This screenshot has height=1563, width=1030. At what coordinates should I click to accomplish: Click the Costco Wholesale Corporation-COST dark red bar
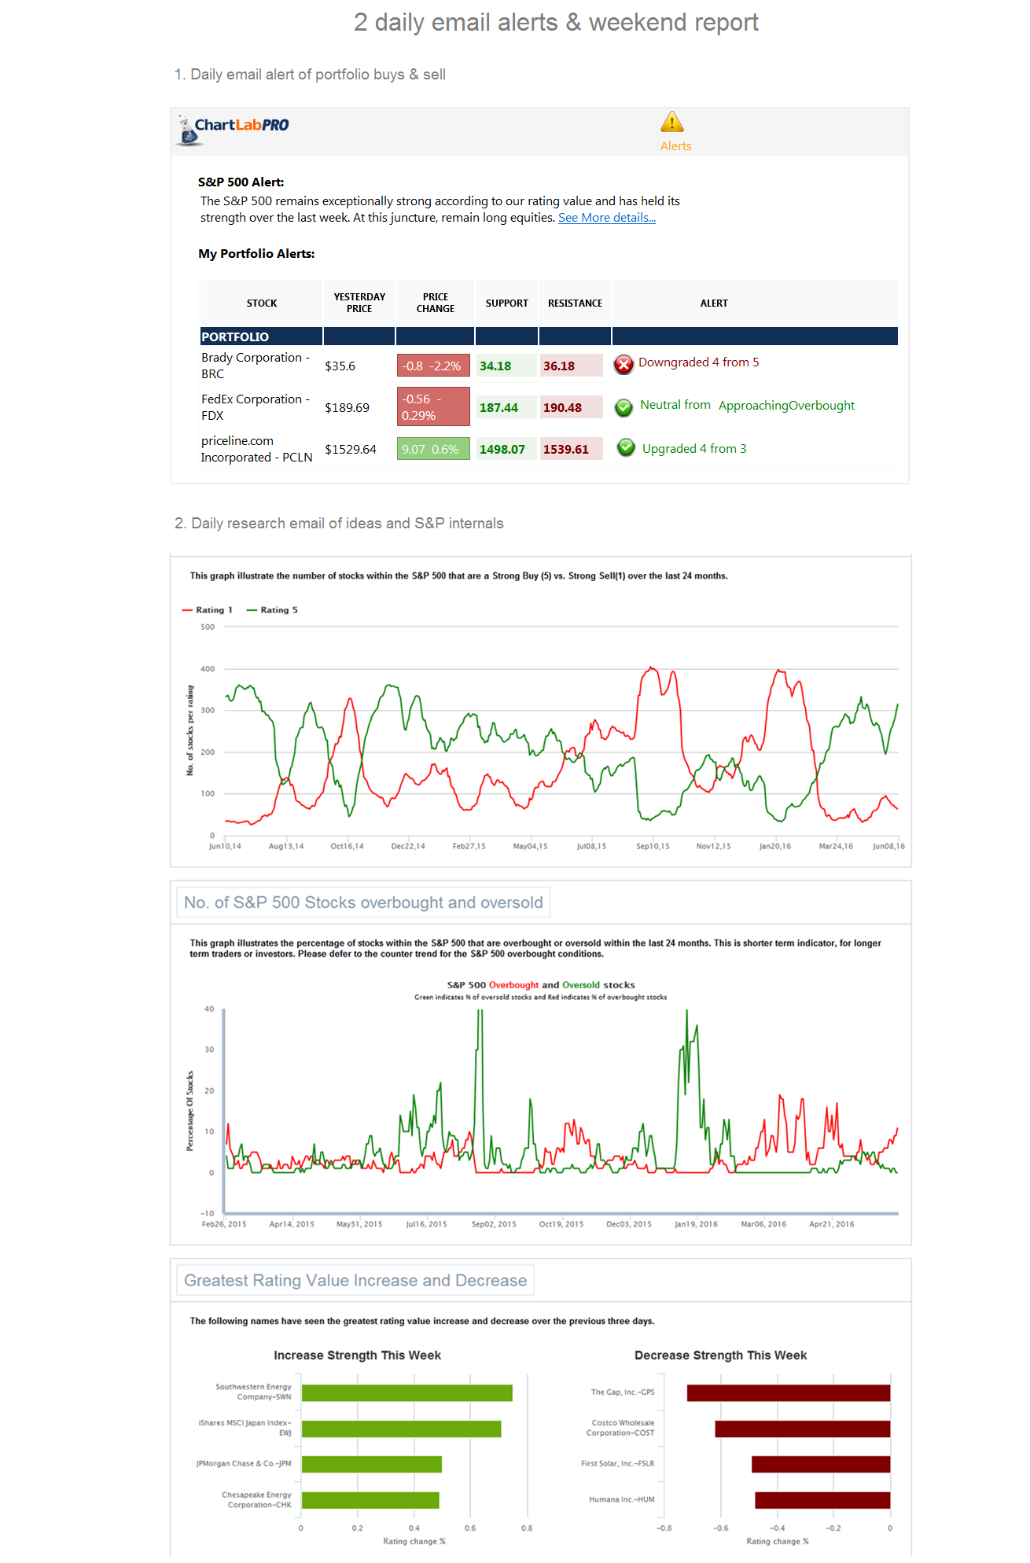click(803, 1429)
